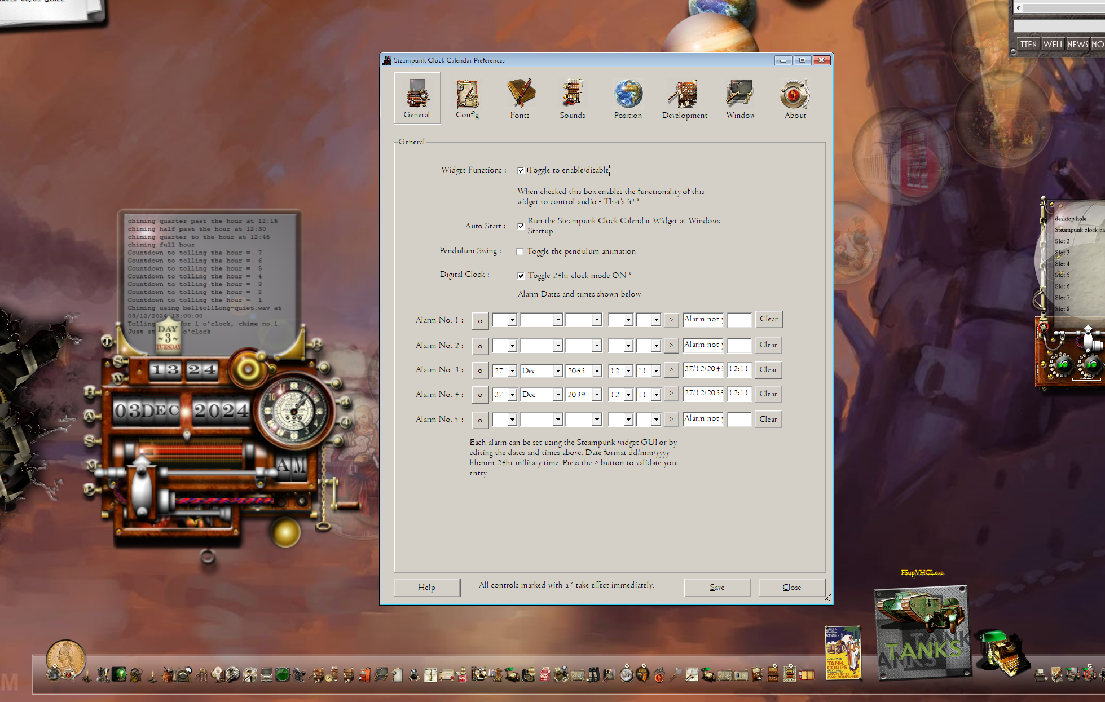Screen dimensions: 1105x702
Task: Click the AM indicator on clock widget
Action: point(292,466)
